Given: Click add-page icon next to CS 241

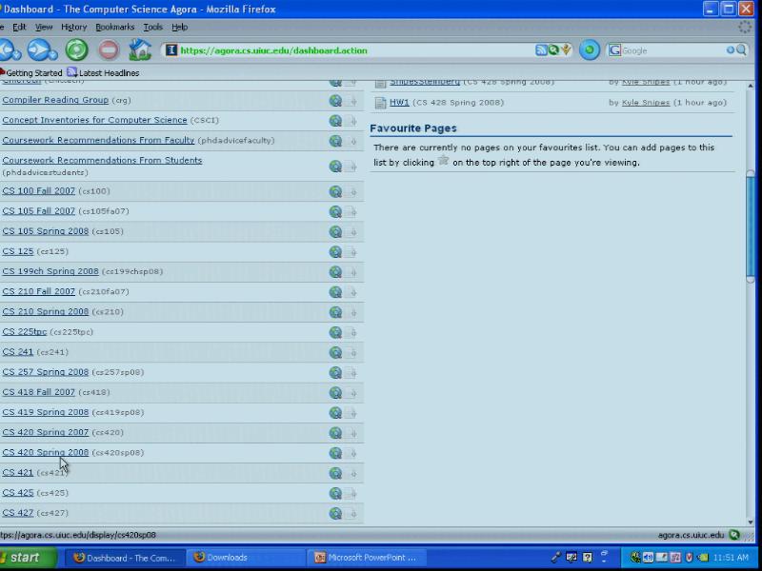Looking at the screenshot, I should click(351, 352).
